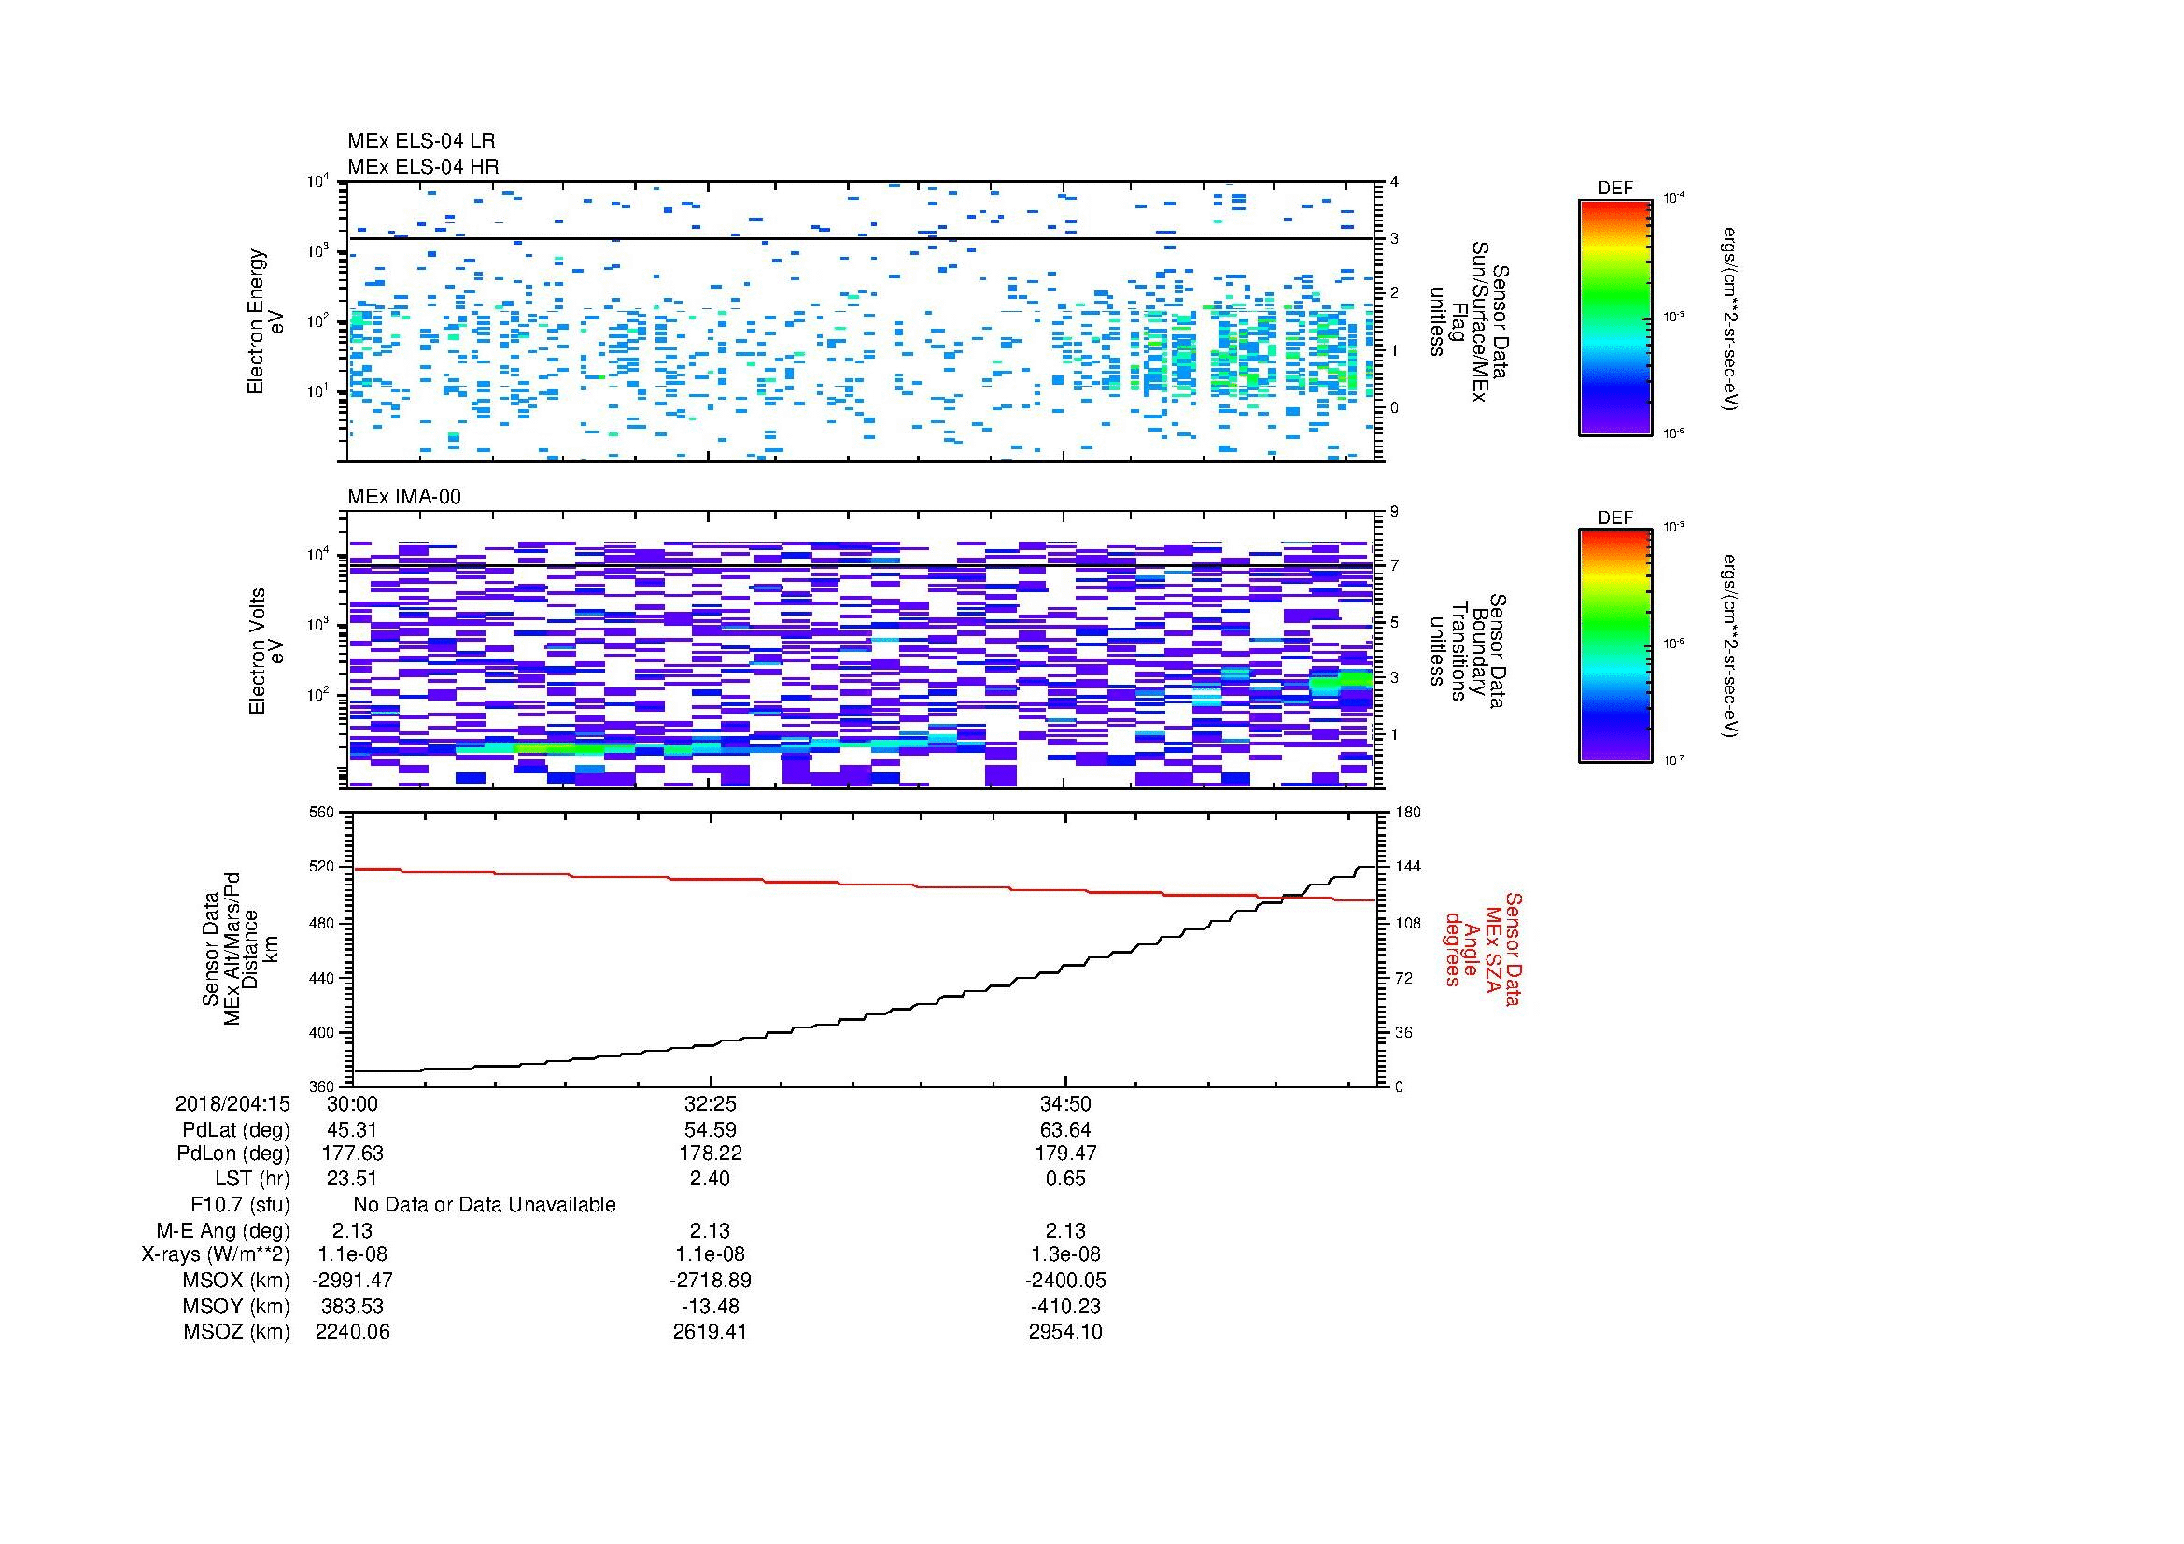Click the MEx IMA-00 panel title
Screen dimensions: 2184x1544
[x=404, y=497]
